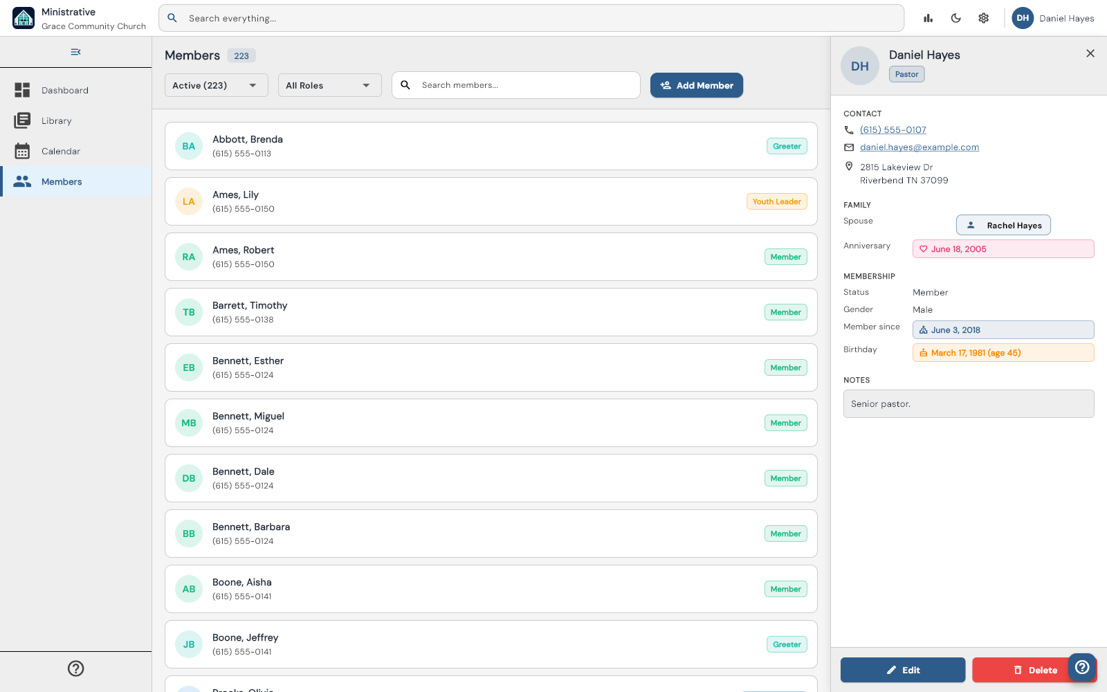Click the Add Member button
This screenshot has width=1107, height=692.
[x=697, y=85]
